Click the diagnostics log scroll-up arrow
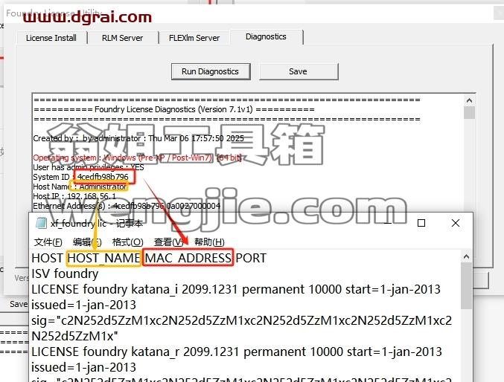 click(469, 101)
